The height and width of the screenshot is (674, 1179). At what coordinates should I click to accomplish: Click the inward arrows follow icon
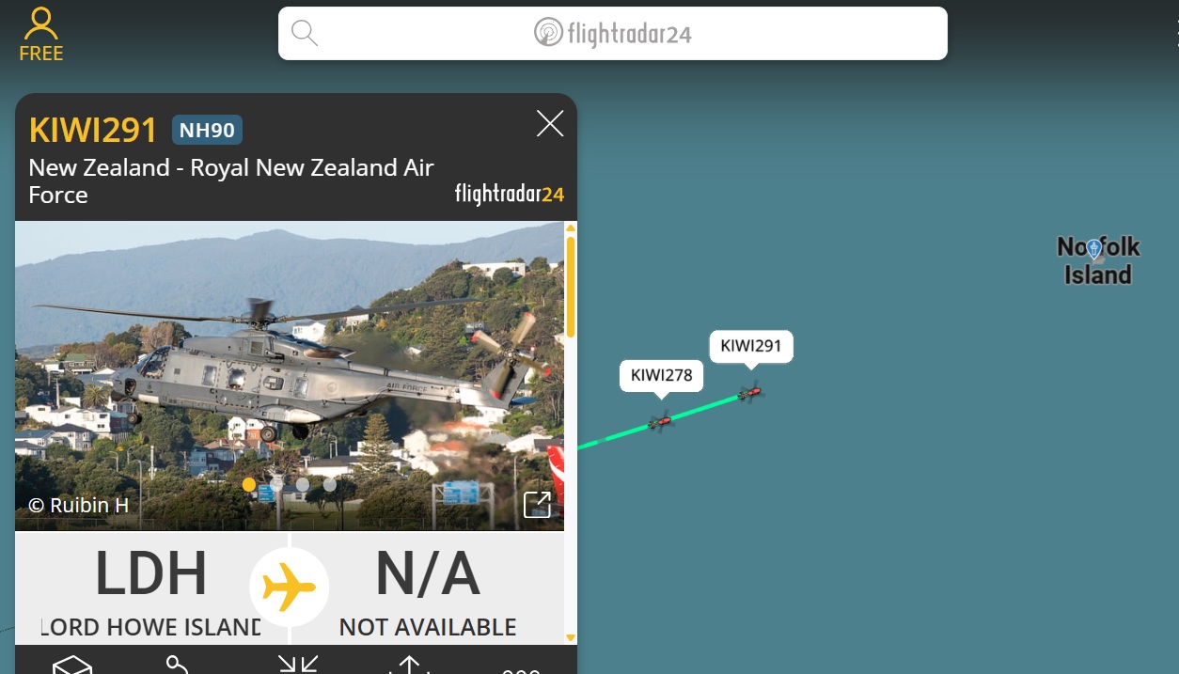click(x=298, y=665)
